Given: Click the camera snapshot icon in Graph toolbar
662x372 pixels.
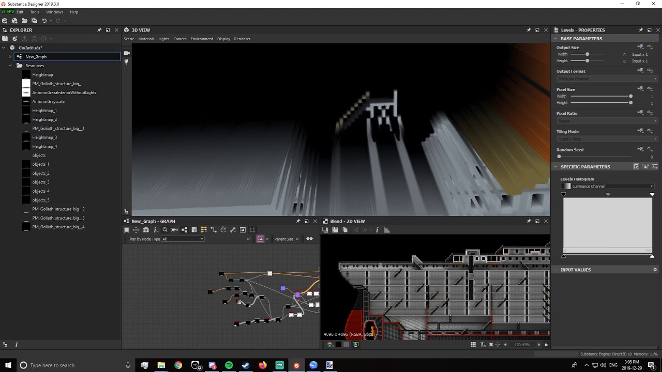Looking at the screenshot, I should (x=146, y=230).
